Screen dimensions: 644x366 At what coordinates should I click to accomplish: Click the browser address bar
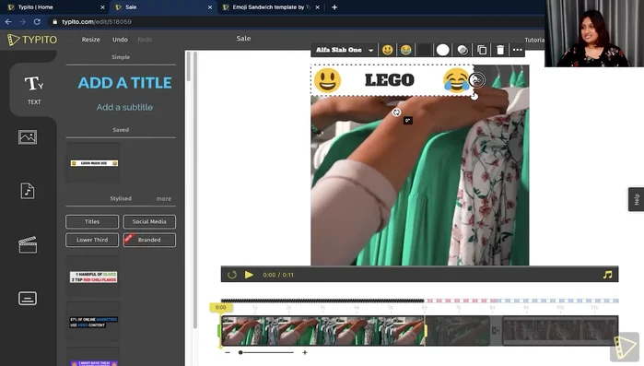[x=296, y=22]
